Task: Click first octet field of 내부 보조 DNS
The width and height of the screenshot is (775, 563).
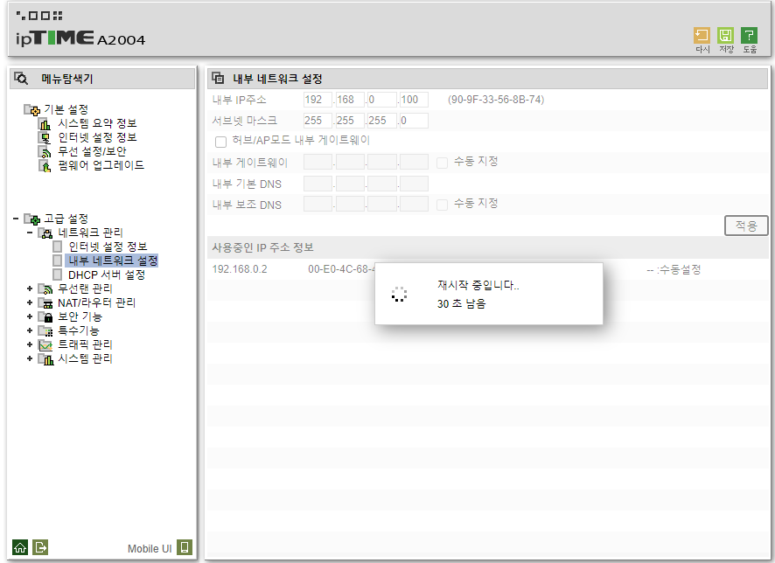Action: 318,204
